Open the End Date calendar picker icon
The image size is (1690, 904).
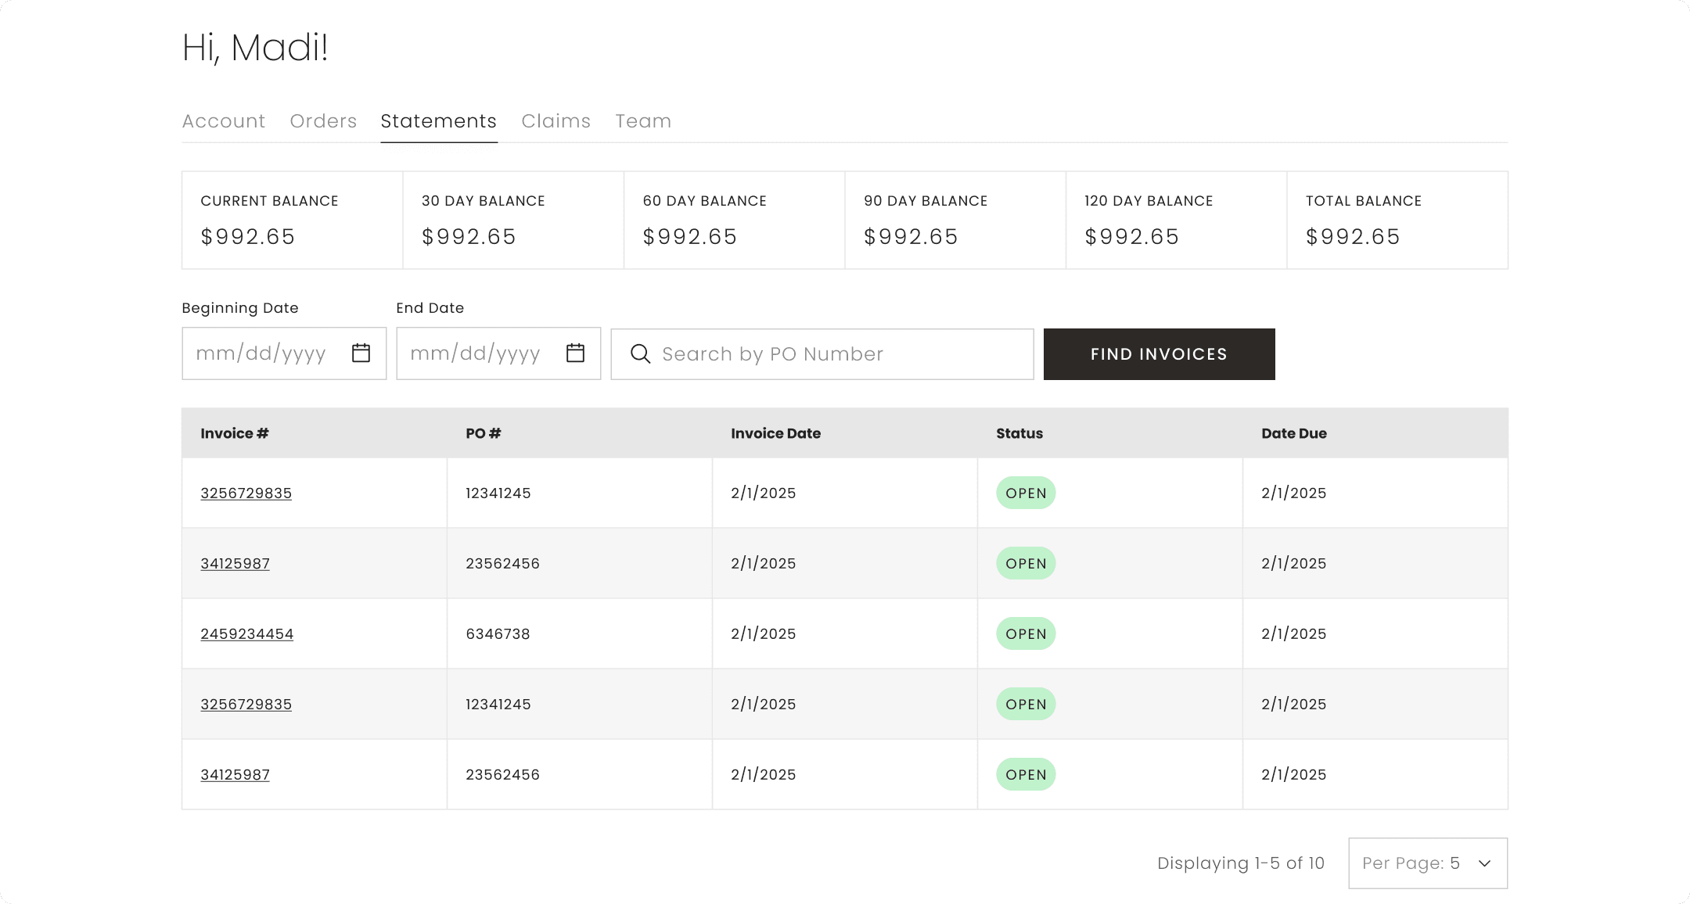pos(575,353)
